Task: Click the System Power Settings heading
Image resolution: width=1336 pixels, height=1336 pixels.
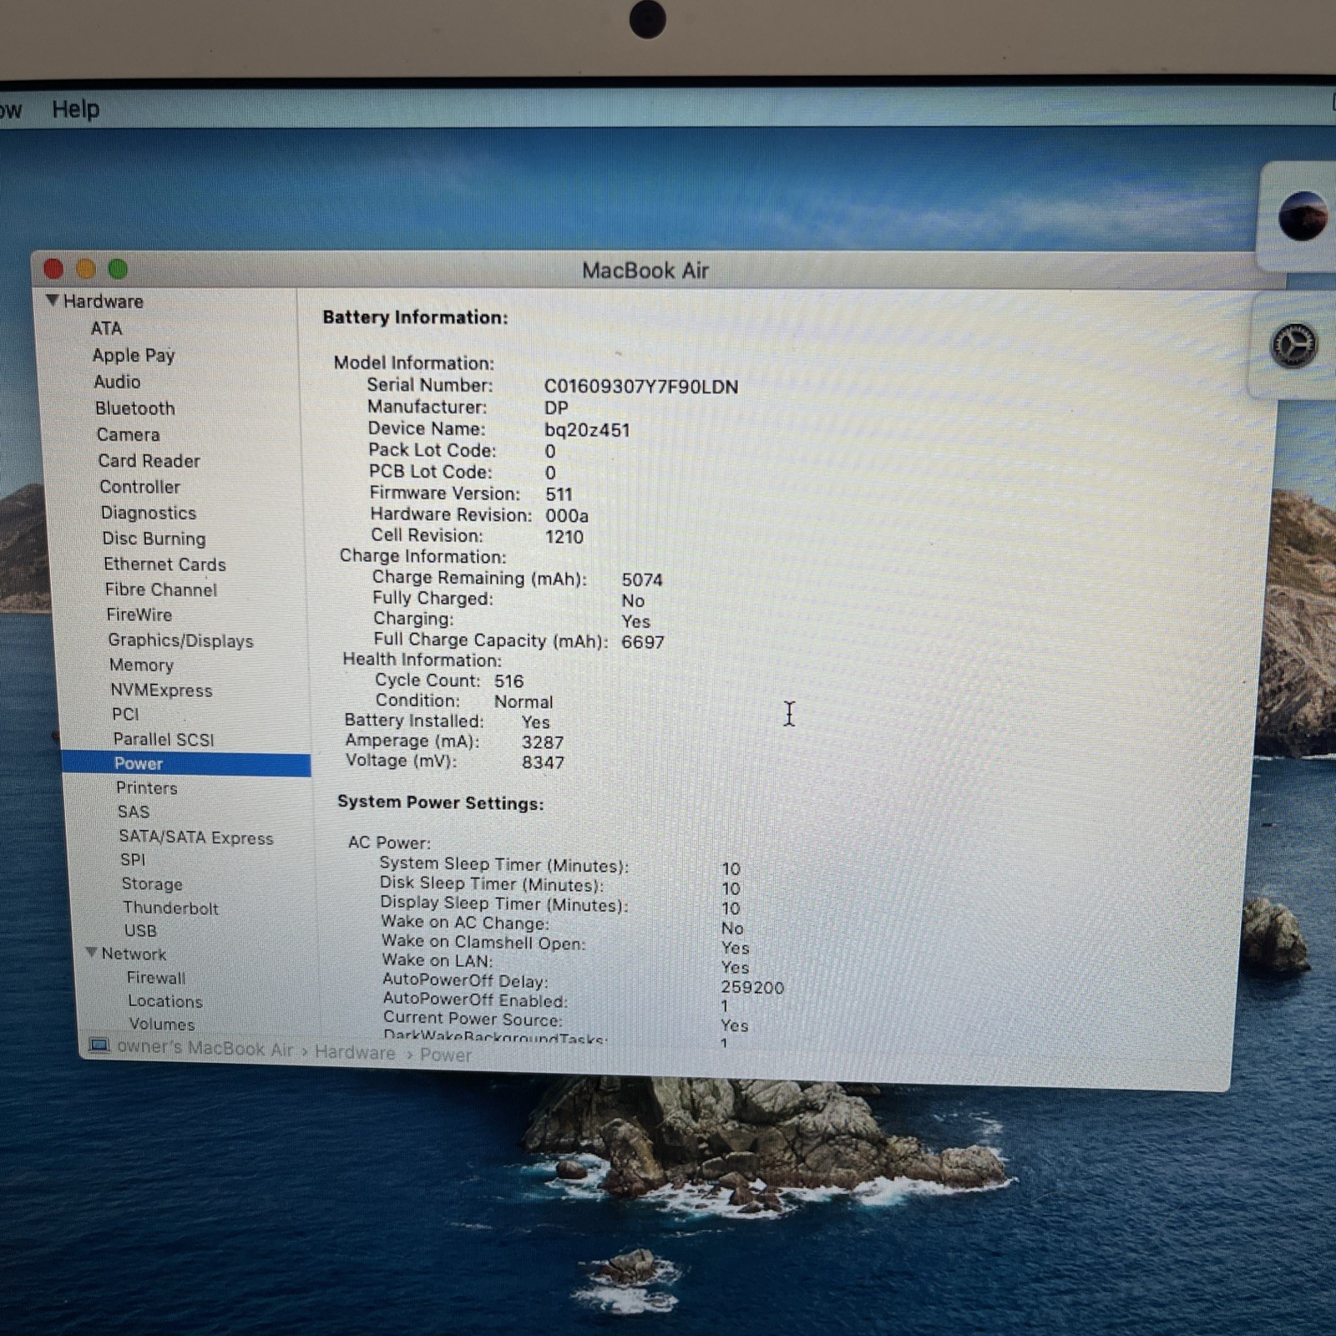Action: 440,802
